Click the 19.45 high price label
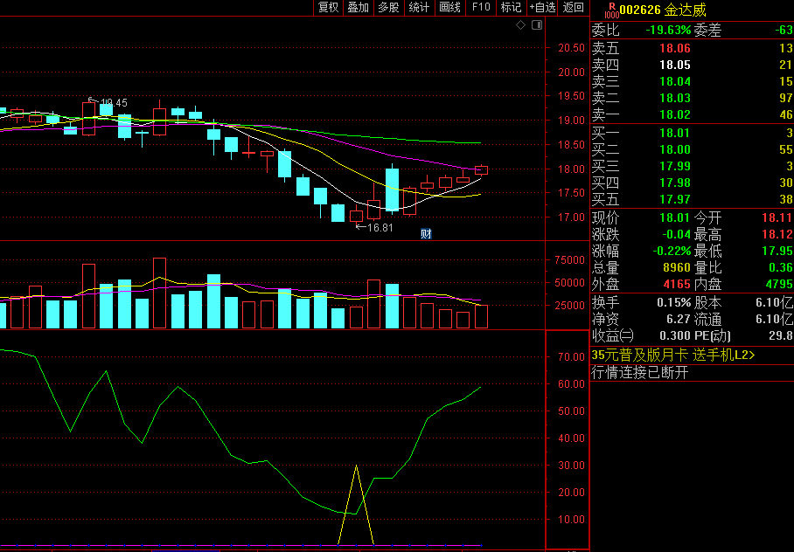Image resolution: width=794 pixels, height=552 pixels. coord(115,103)
